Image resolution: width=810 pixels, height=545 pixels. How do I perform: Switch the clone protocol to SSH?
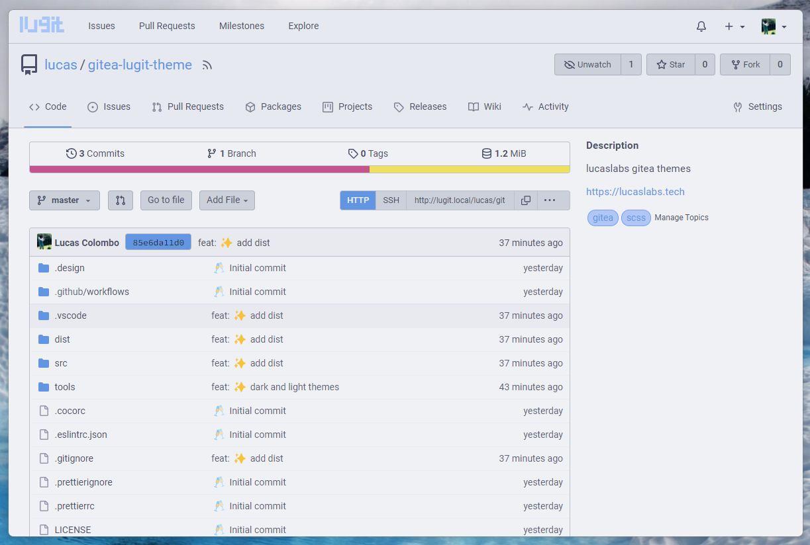pyautogui.click(x=391, y=200)
